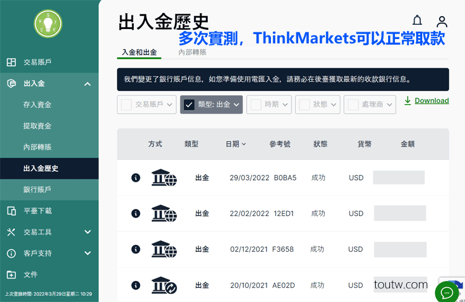Viewport: 465px width, 302px height.
Task: Open the green live chat bubble
Action: [446, 293]
